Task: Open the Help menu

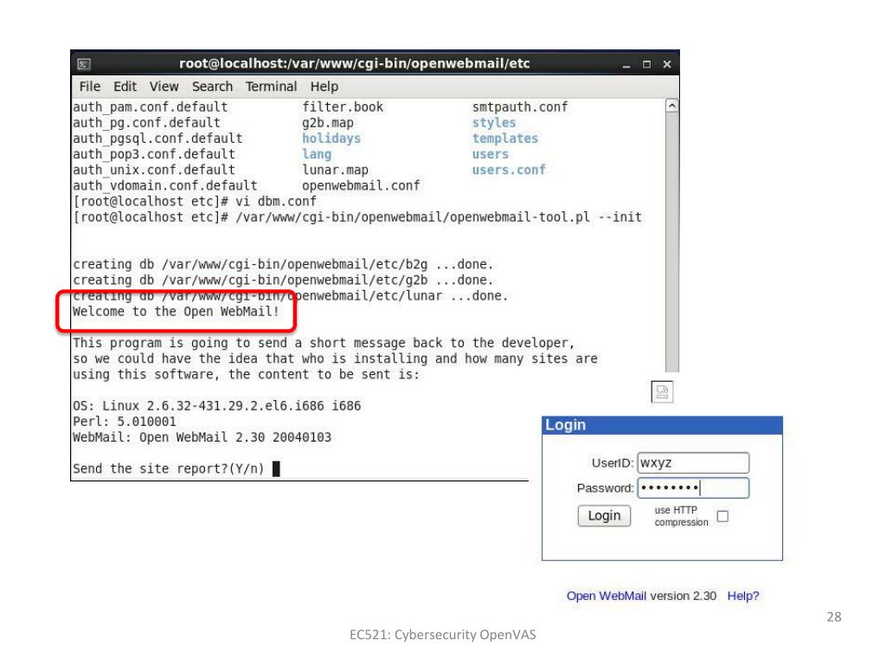Action: point(324,87)
